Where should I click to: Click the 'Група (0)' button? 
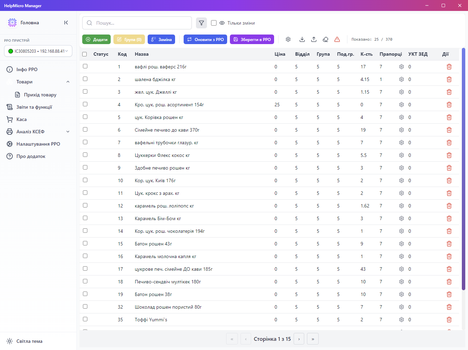click(129, 39)
